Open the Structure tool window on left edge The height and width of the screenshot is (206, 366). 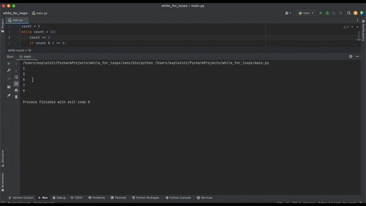(x=2, y=159)
